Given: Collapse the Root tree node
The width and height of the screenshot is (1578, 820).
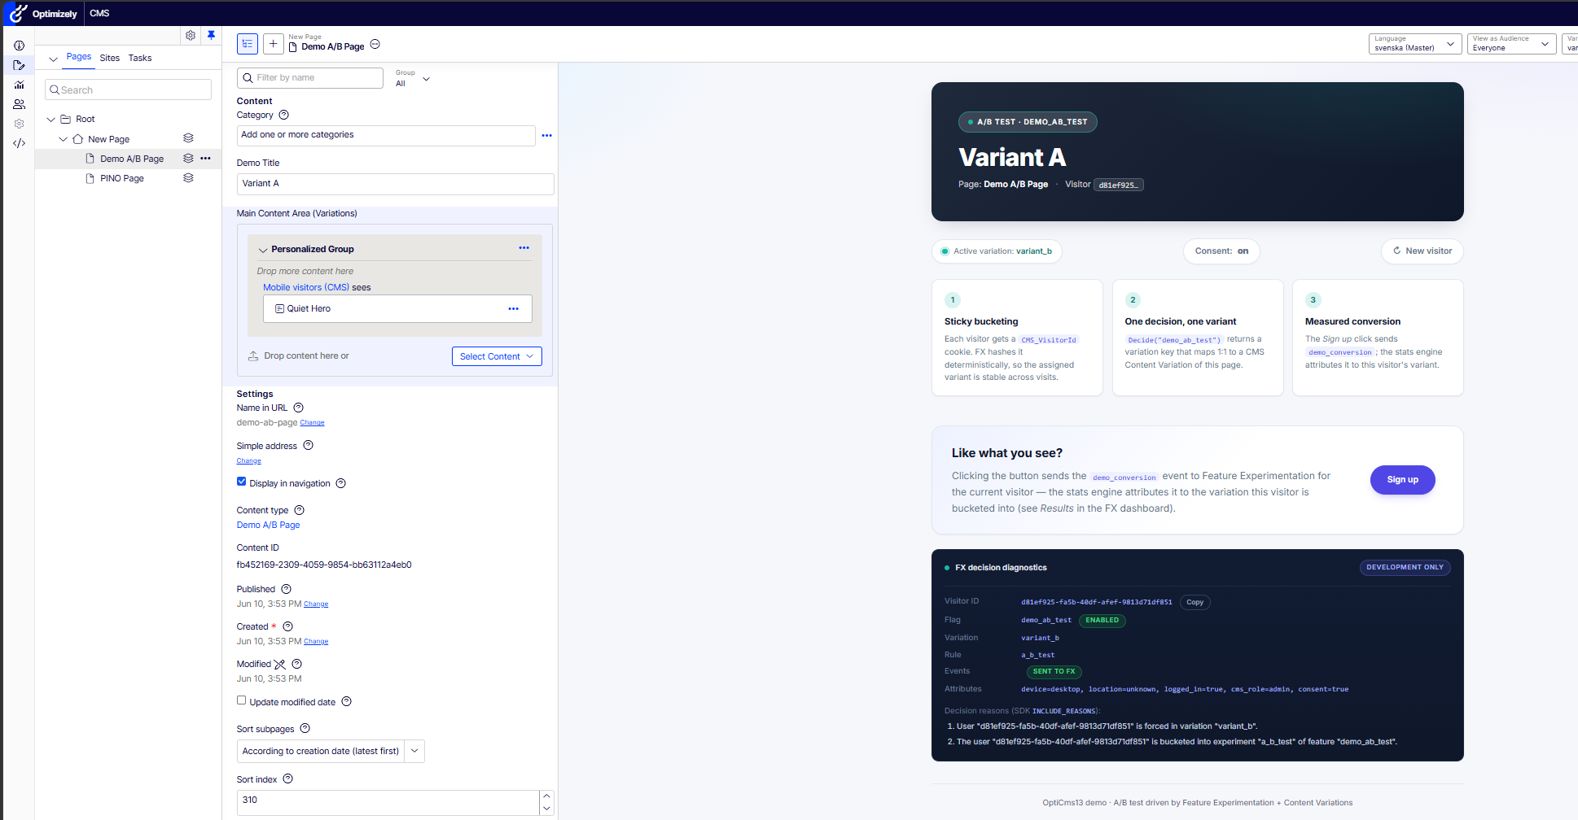Looking at the screenshot, I should pos(51,120).
